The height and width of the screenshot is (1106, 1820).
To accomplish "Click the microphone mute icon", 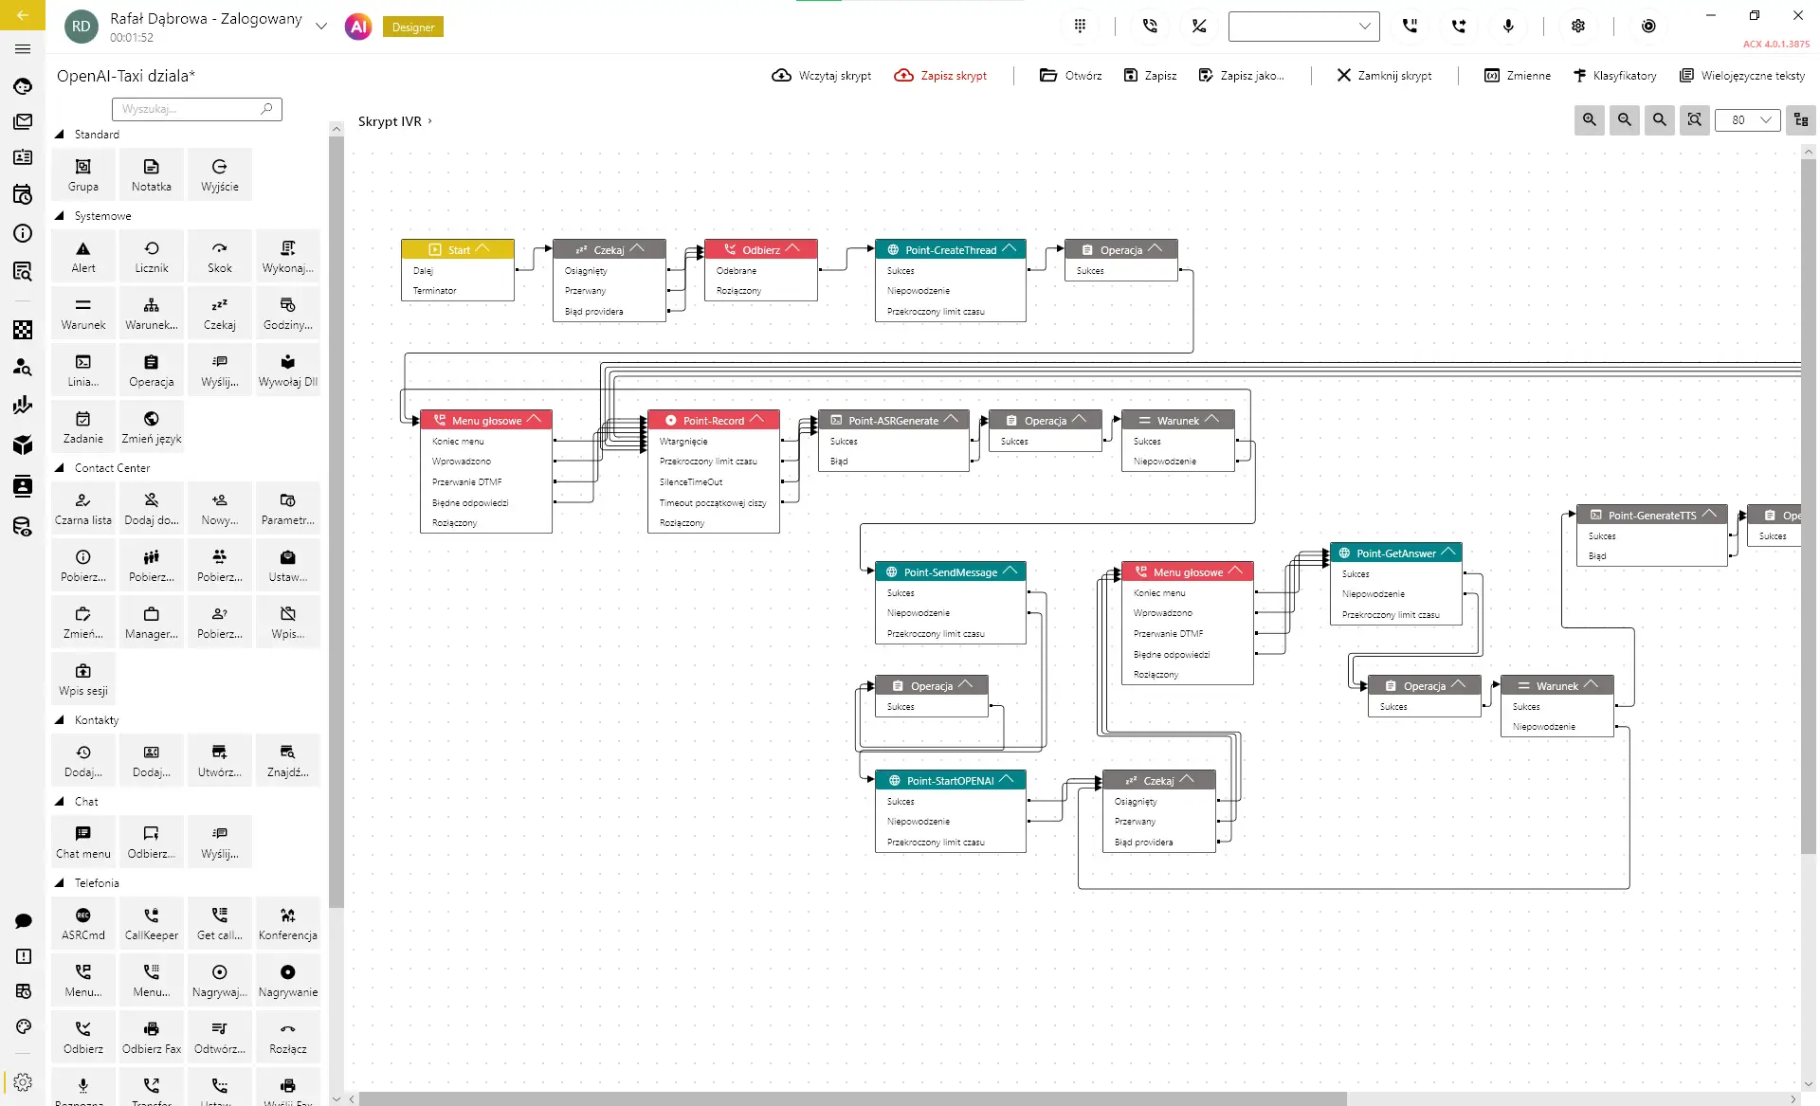I will pyautogui.click(x=1508, y=27).
